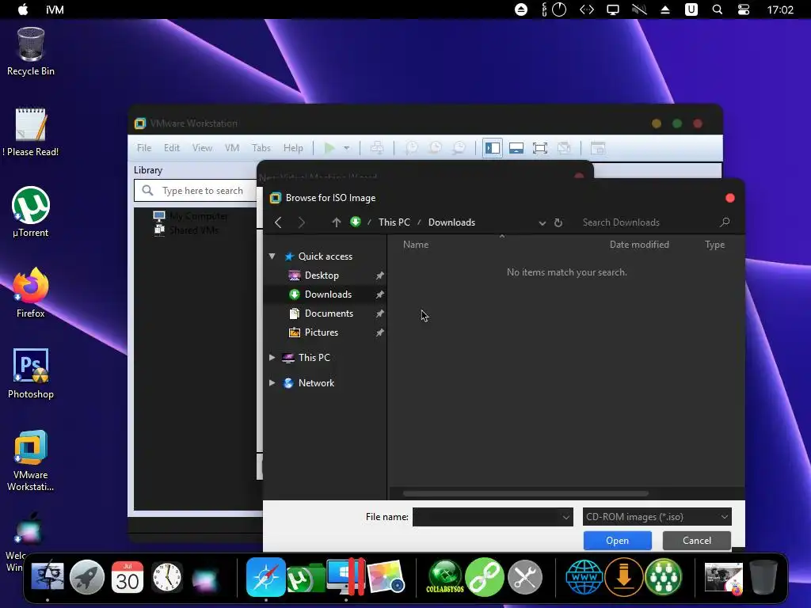The image size is (811, 608).
Task: Go back in the Browse dialog
Action: pos(278,222)
